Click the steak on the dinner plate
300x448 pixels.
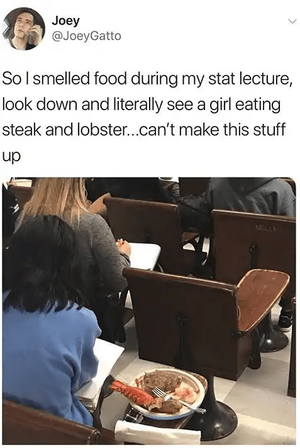point(162,381)
